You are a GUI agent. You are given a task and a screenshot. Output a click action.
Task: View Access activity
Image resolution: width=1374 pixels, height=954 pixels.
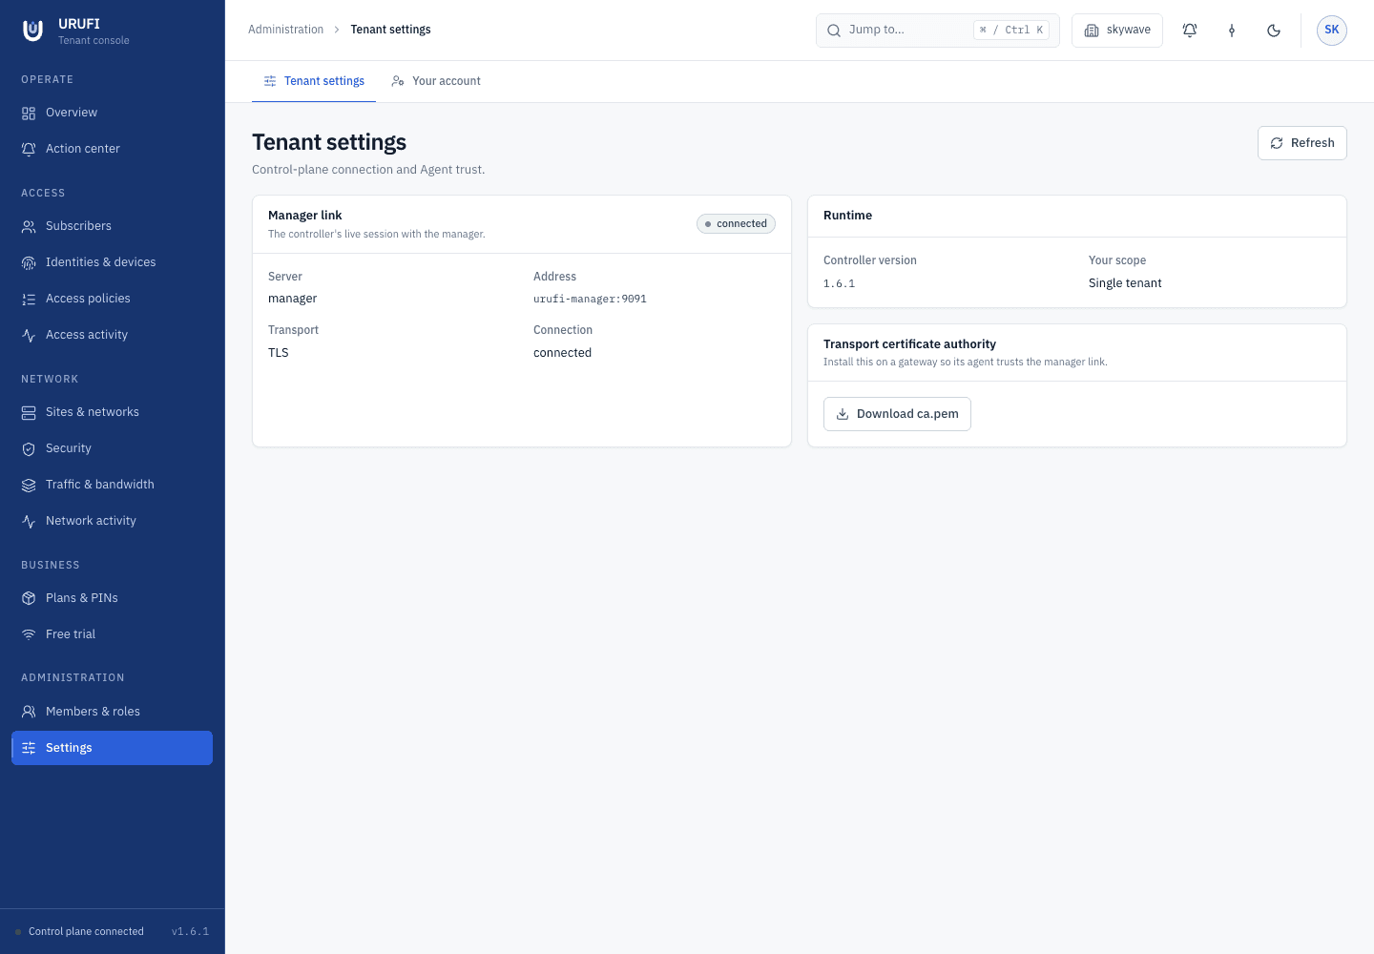[x=112, y=335]
